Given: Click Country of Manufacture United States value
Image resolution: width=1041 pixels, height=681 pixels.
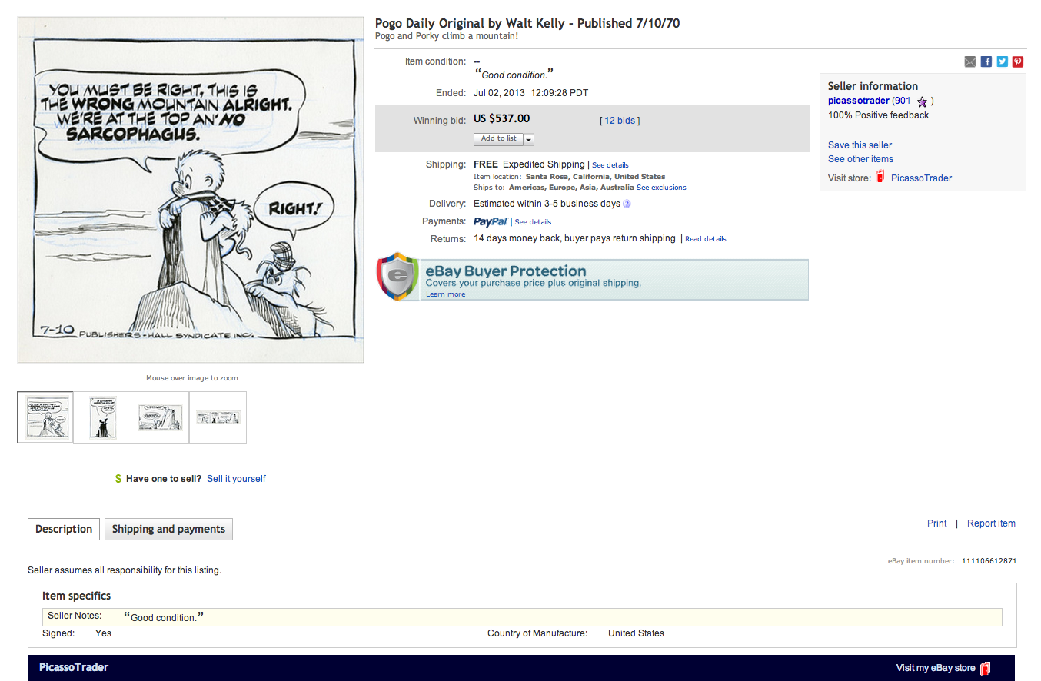Looking at the screenshot, I should click(636, 633).
